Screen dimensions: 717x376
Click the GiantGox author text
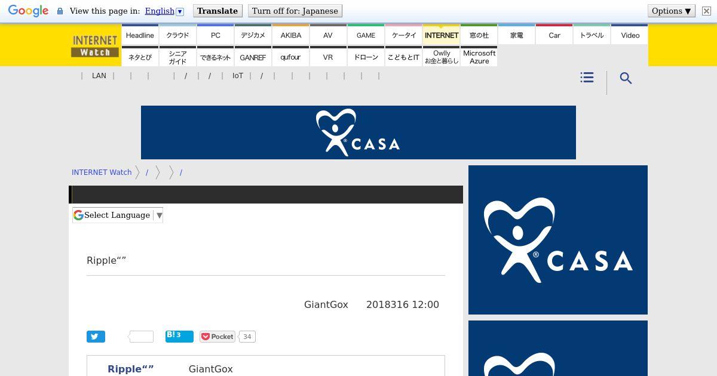tap(326, 304)
